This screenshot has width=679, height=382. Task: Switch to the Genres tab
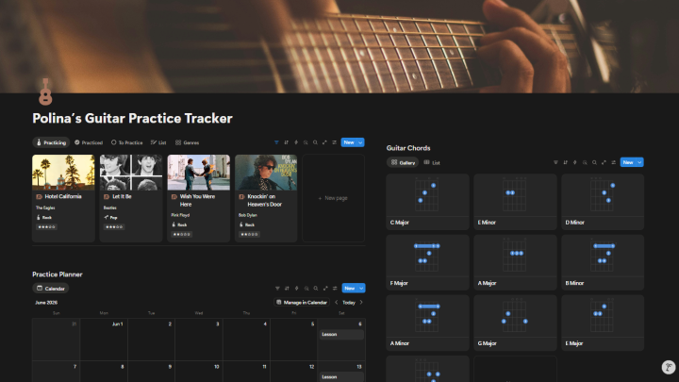187,142
